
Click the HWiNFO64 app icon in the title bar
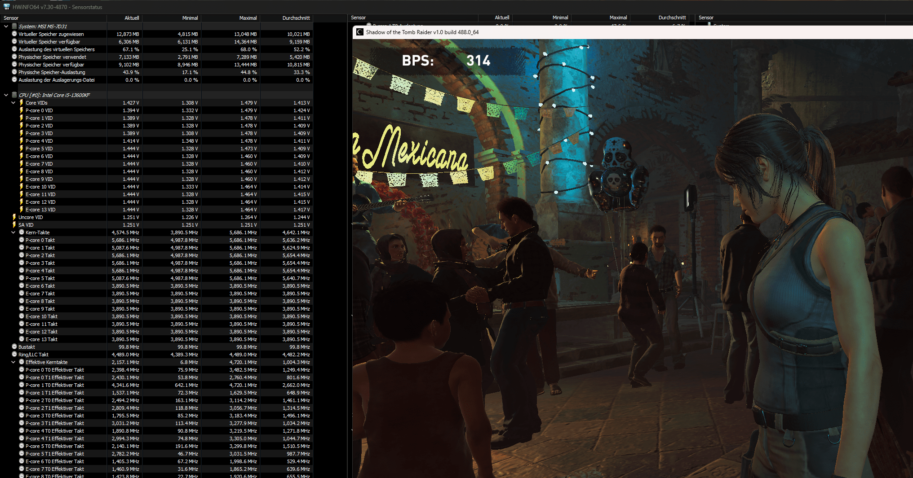6,7
